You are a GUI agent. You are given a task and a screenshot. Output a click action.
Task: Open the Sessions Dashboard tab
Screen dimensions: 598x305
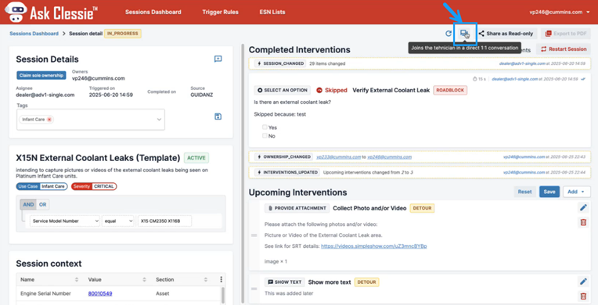point(153,12)
